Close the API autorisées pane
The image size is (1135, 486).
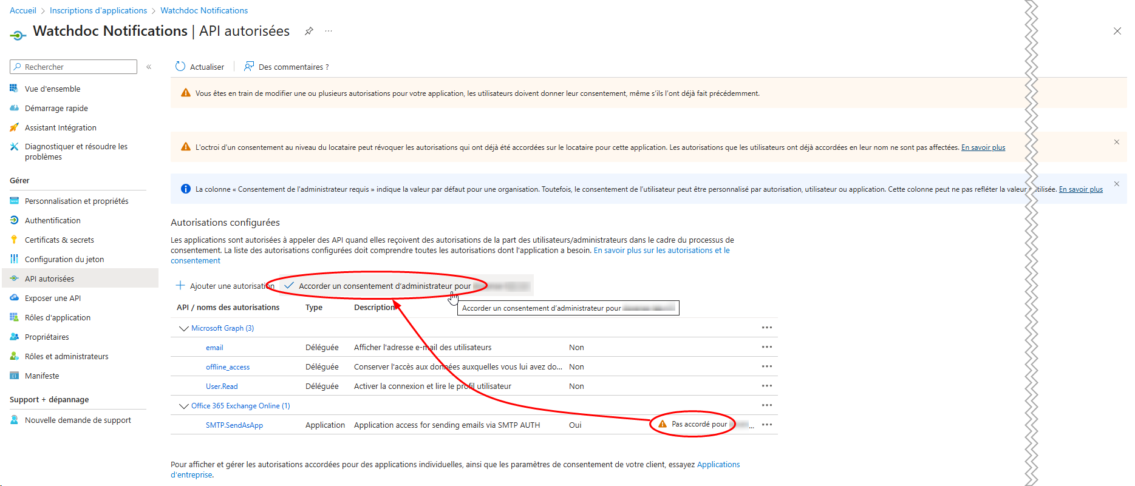(1117, 31)
